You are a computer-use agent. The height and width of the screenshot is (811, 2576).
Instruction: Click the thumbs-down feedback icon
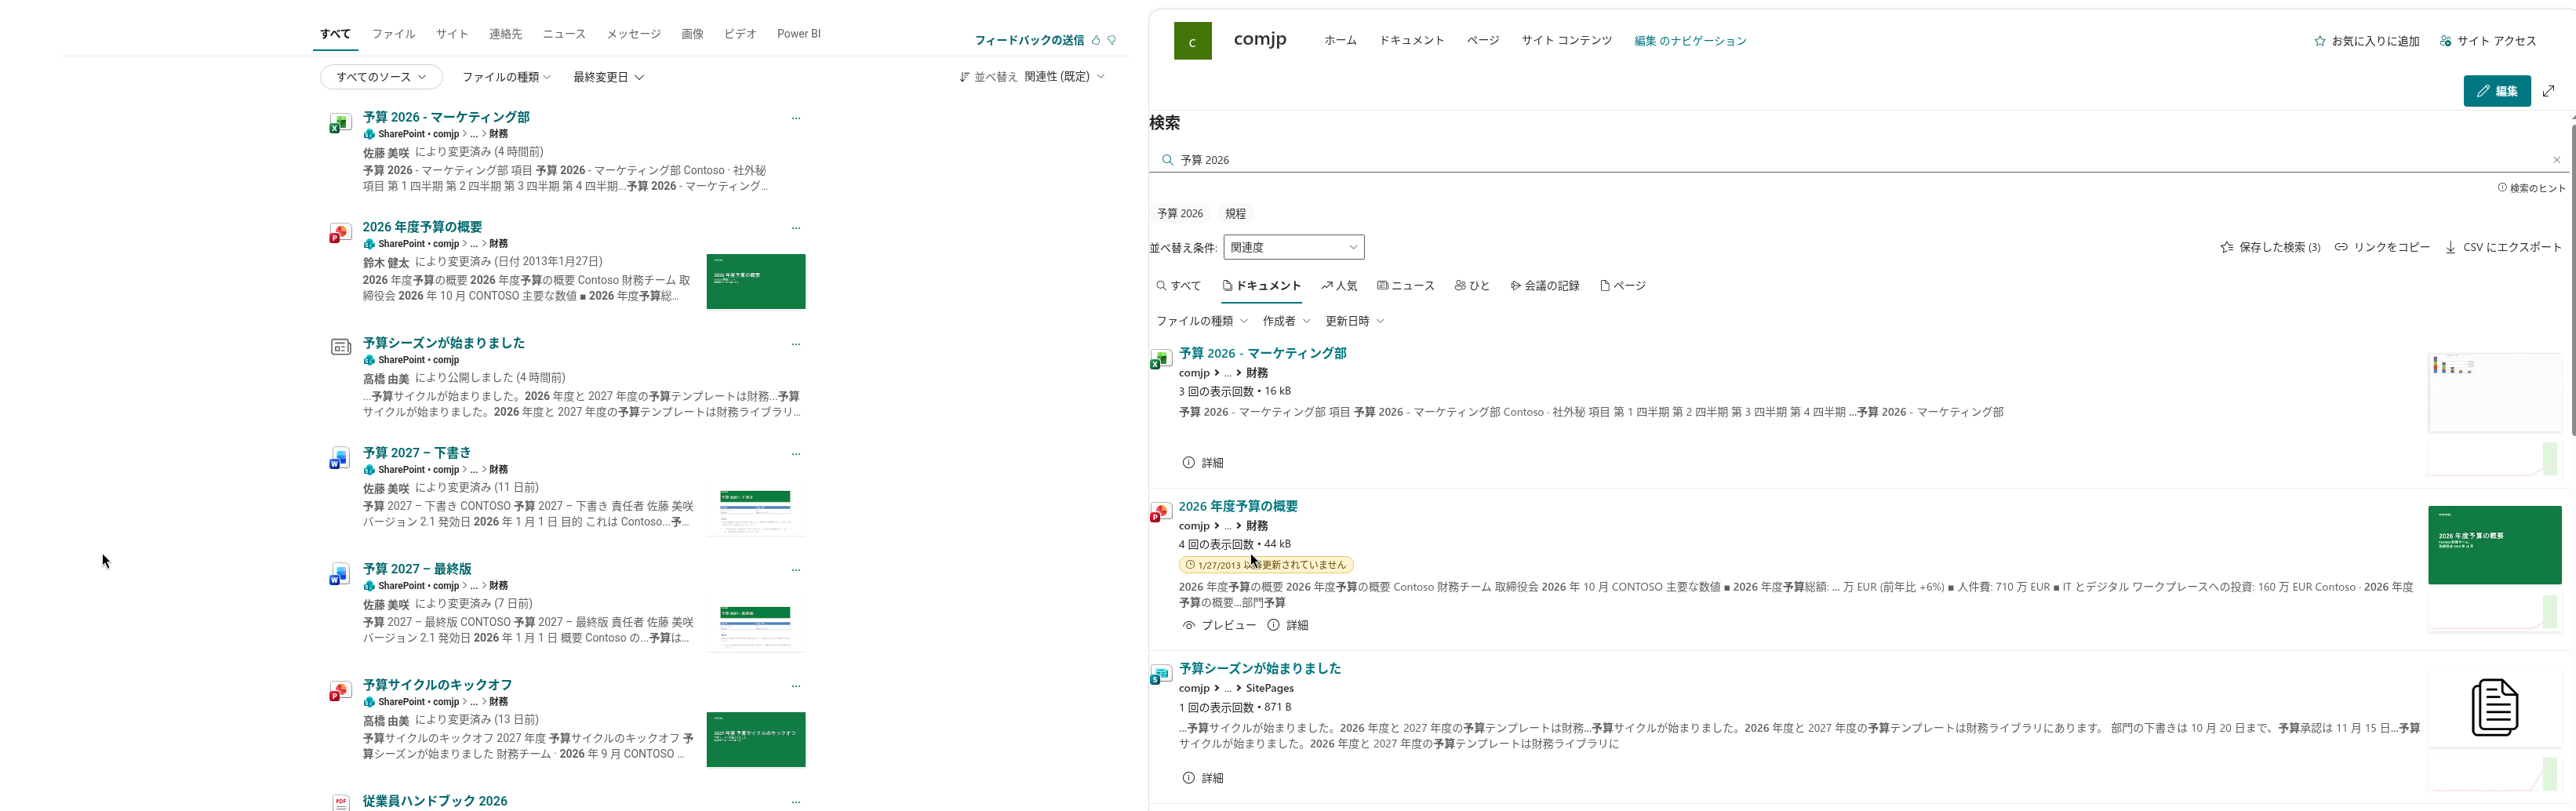point(1112,40)
